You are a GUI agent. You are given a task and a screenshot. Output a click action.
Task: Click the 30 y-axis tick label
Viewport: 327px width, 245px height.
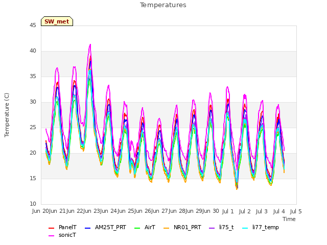[33, 102]
